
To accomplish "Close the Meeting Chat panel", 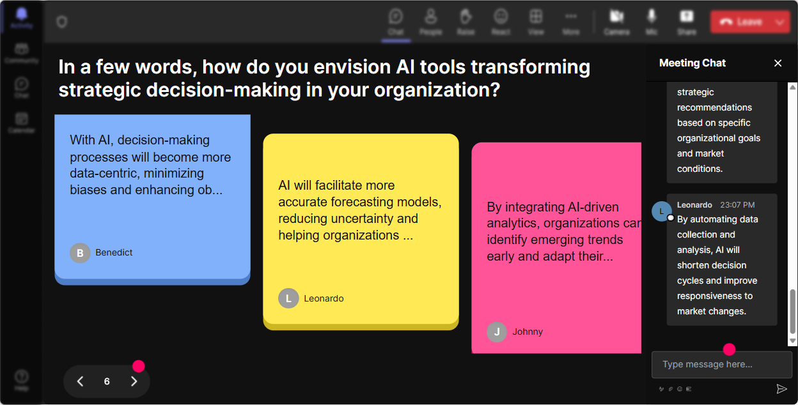I will click(778, 63).
